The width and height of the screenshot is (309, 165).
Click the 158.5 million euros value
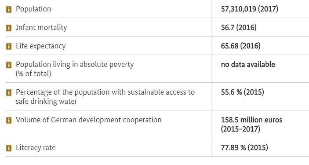(x=251, y=120)
